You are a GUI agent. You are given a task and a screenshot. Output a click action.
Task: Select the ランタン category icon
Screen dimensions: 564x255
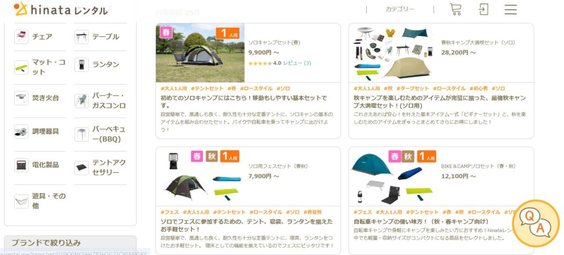click(x=82, y=64)
